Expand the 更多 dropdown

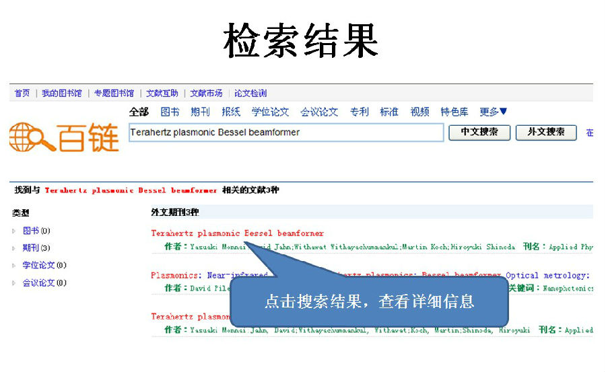pyautogui.click(x=493, y=112)
